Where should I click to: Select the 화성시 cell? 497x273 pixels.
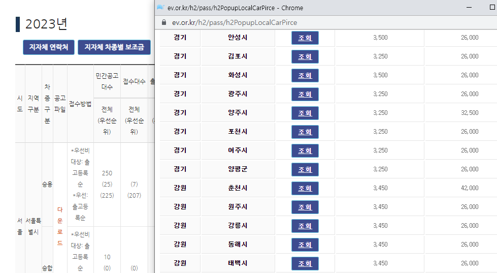click(238, 75)
